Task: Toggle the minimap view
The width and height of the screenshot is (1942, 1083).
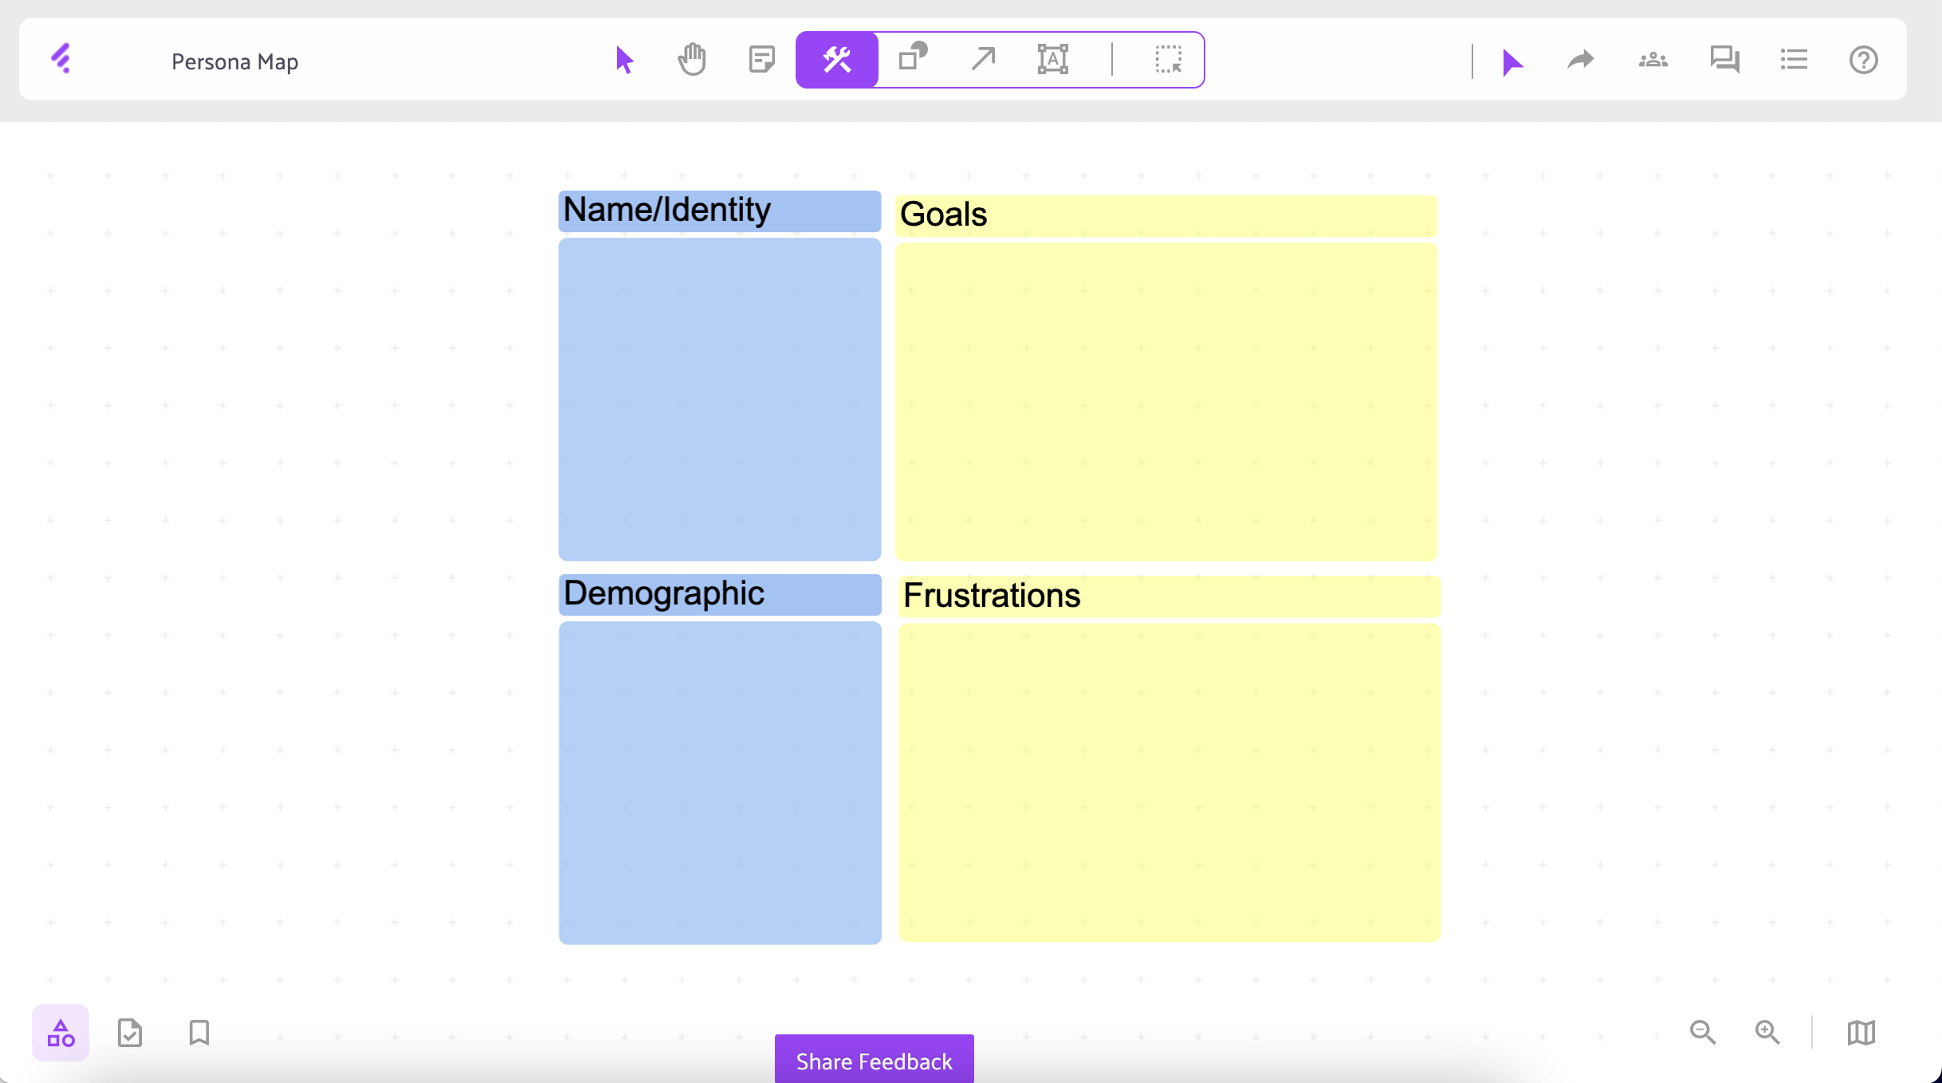Action: 1861,1033
